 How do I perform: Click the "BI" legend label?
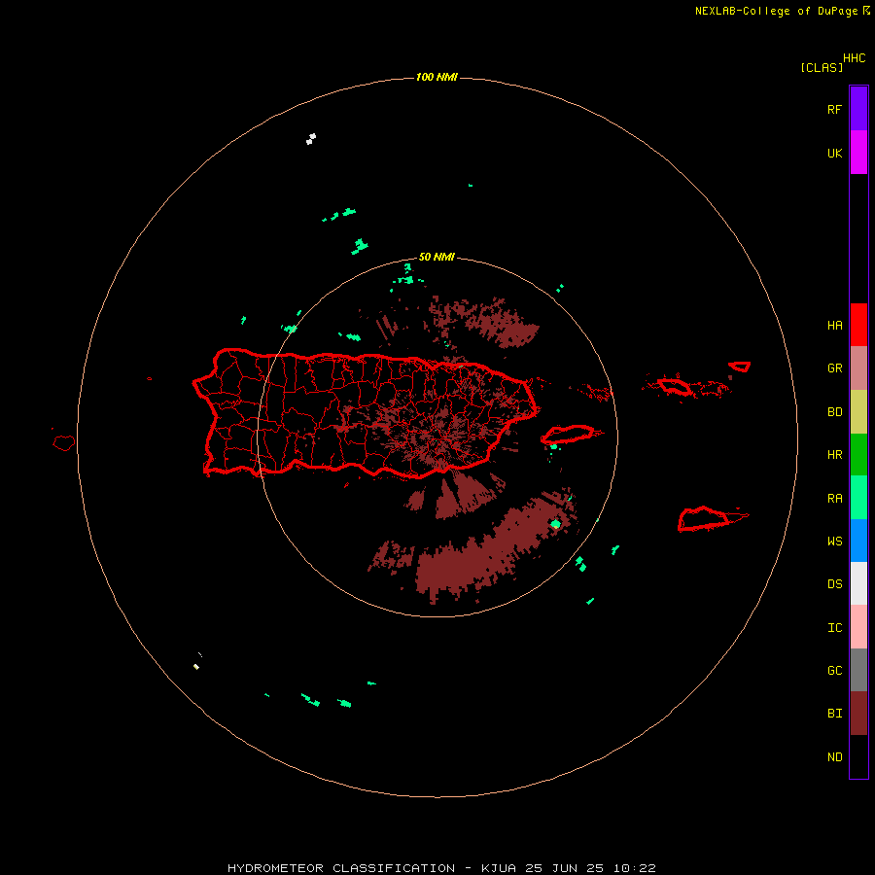click(834, 714)
